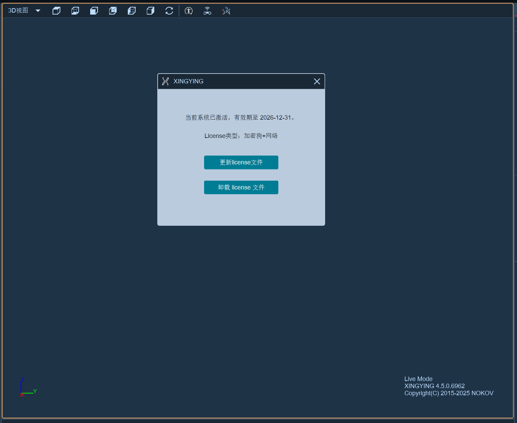Click the XYZ axis gizmo in viewport corner

(28, 387)
